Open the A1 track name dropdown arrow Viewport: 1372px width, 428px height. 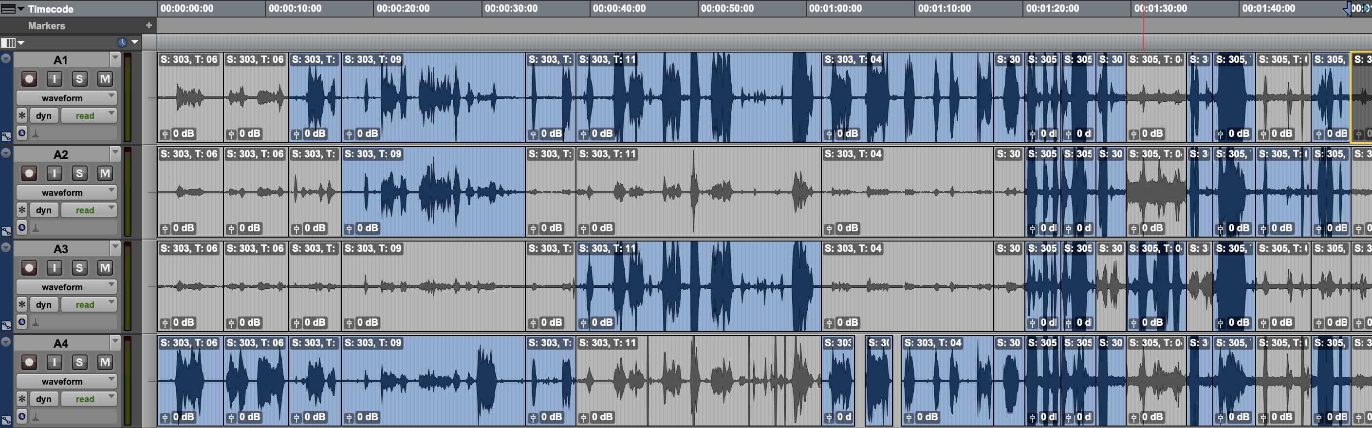click(x=115, y=58)
